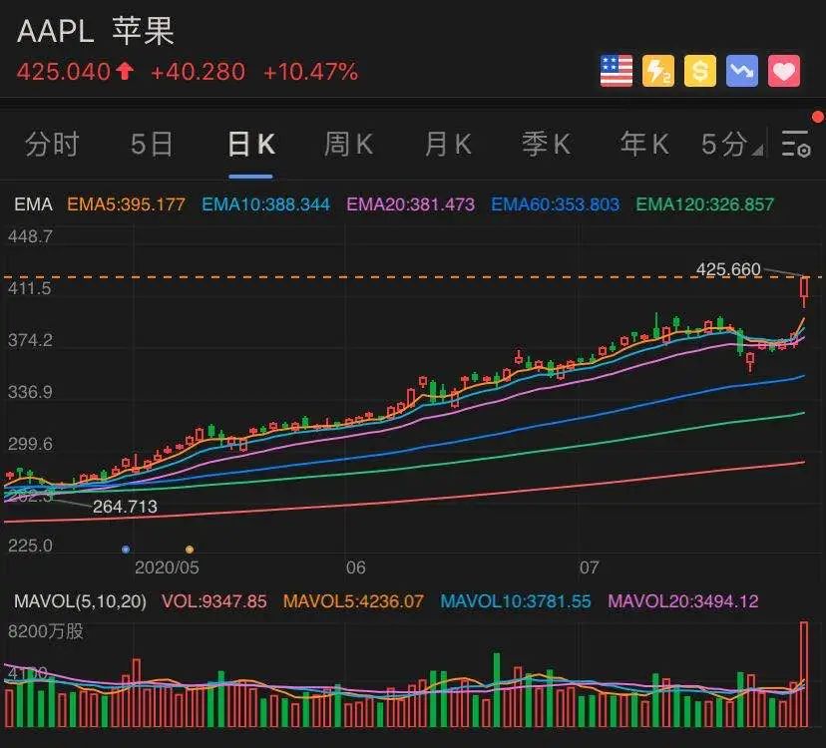This screenshot has height=748, width=826.
Task: Switch to the 年K tab
Action: pos(644,144)
